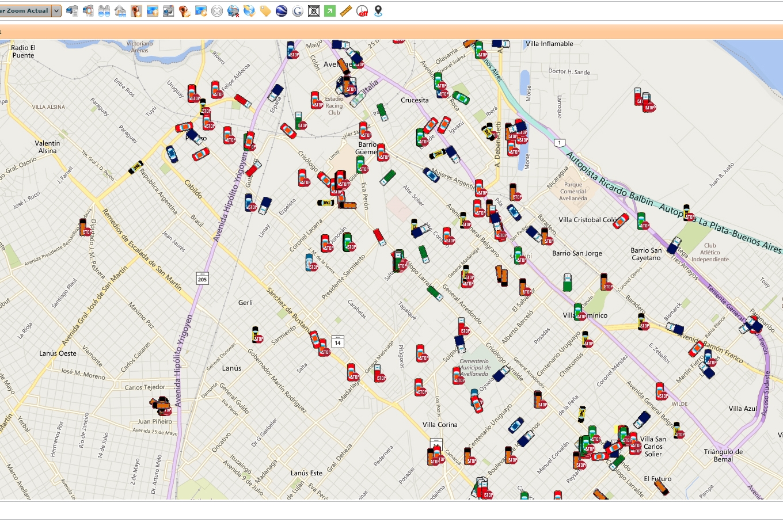This screenshot has width=783, height=522.
Task: Click the crossed box target icon
Action: tap(314, 11)
